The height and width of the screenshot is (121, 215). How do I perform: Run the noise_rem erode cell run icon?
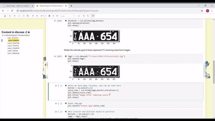pos(66,86)
